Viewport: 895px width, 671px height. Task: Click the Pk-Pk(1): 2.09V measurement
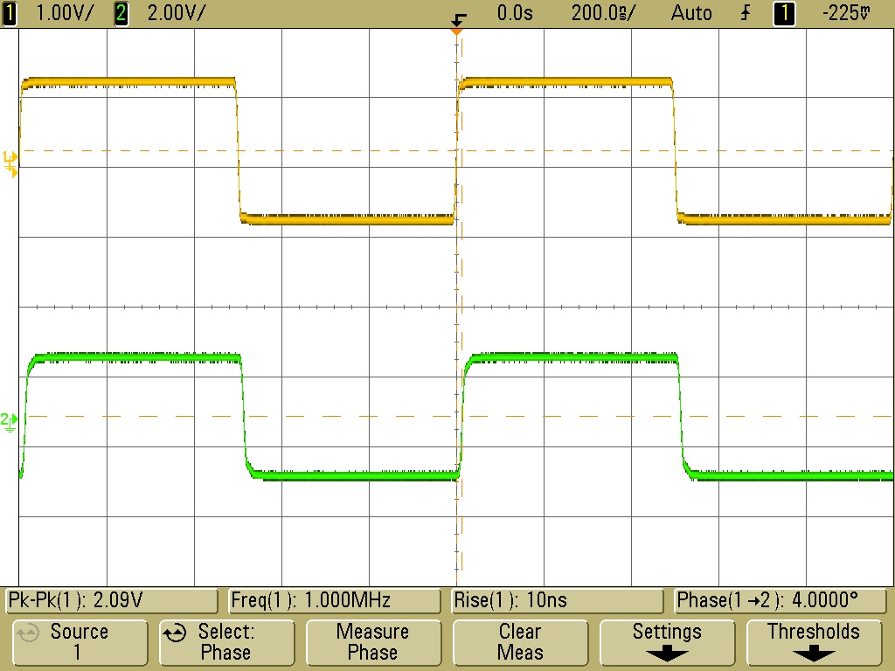pyautogui.click(x=112, y=600)
